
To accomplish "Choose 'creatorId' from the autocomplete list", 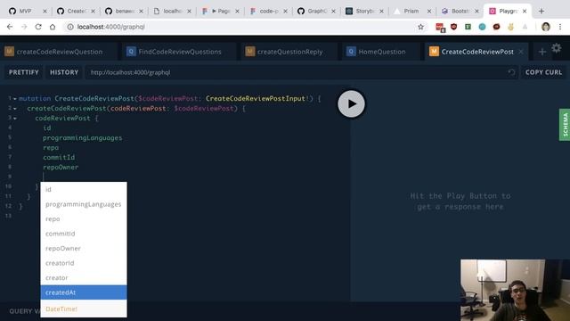I will [84, 263].
